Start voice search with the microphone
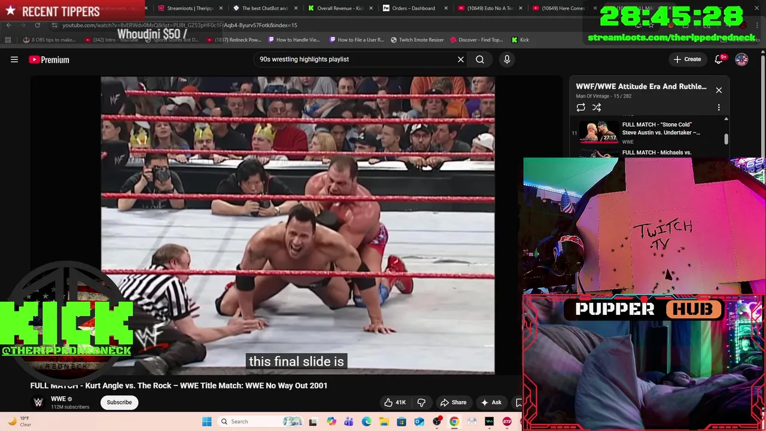The height and width of the screenshot is (431, 766). (507, 59)
